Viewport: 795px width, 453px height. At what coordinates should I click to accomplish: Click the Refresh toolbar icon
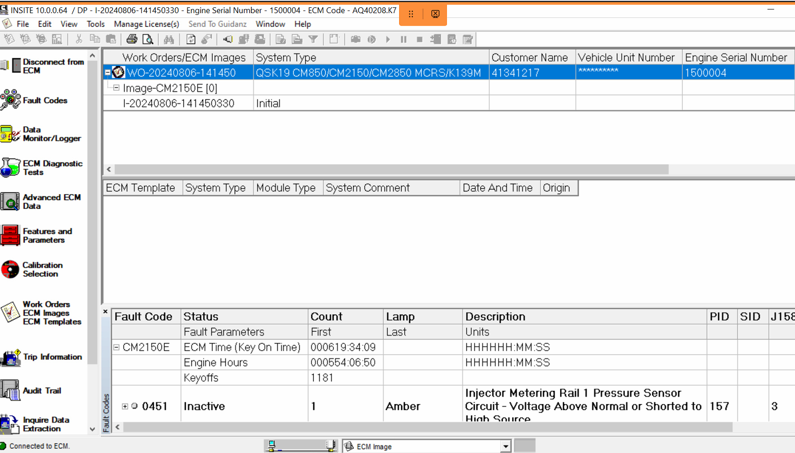[191, 39]
